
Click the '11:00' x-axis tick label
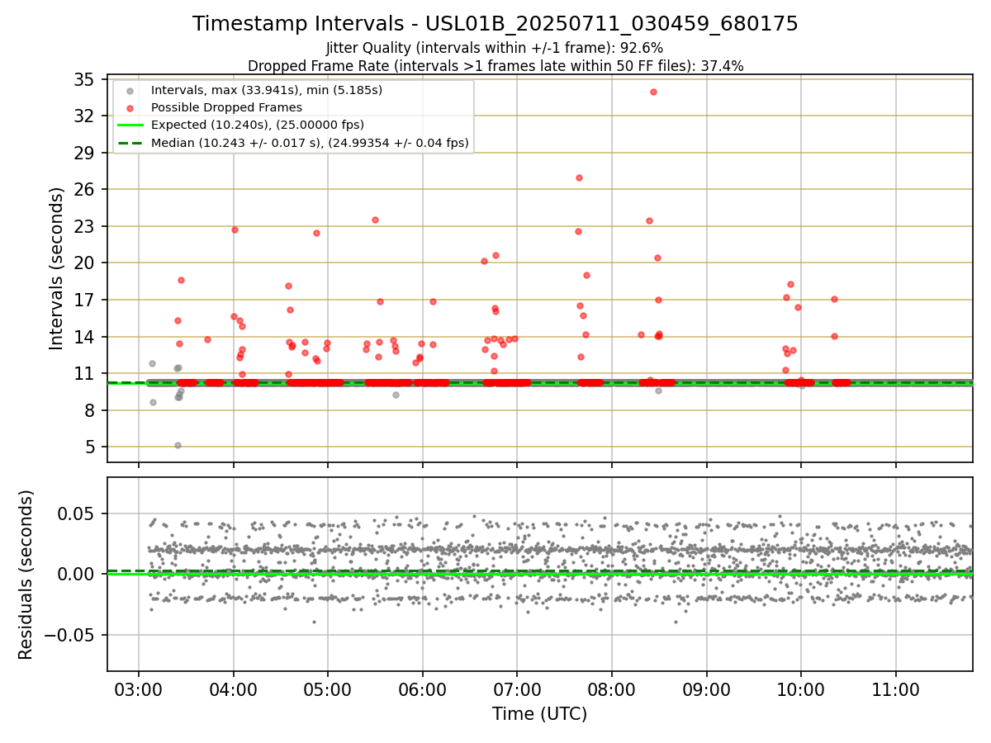896,689
